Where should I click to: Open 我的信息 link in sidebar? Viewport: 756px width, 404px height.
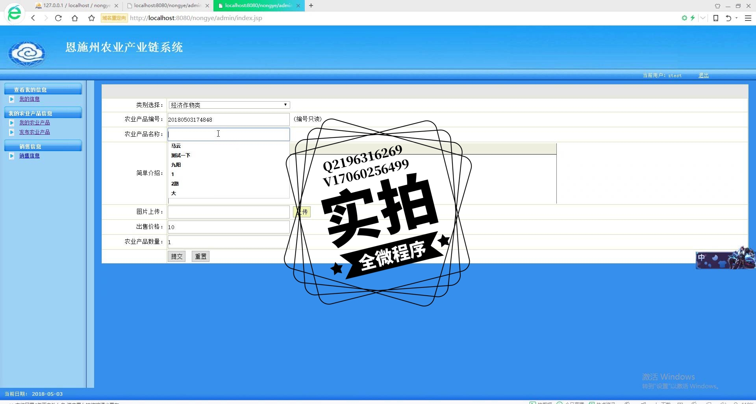30,99
